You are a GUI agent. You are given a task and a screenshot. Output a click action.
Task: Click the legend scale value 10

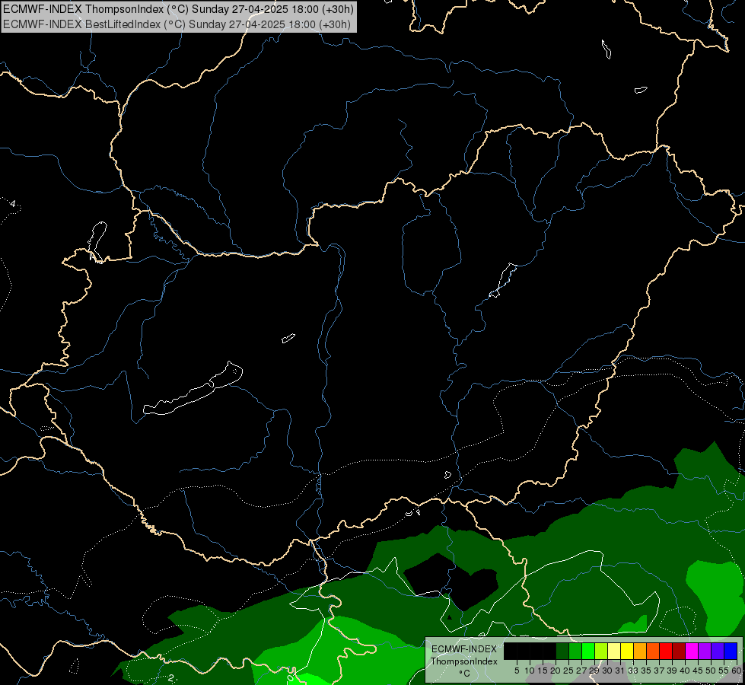(x=530, y=671)
